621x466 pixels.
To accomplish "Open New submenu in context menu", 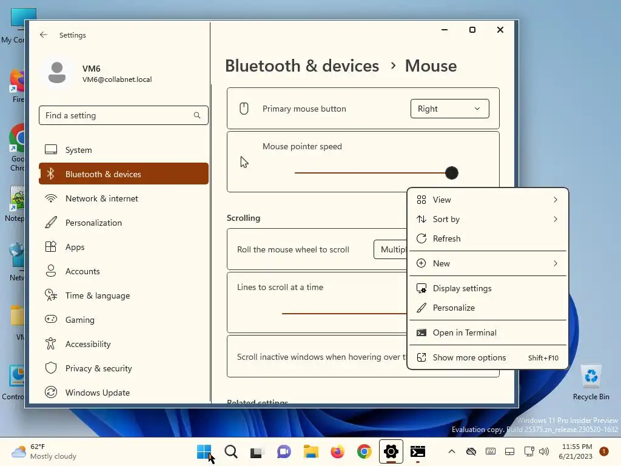I will (488, 263).
